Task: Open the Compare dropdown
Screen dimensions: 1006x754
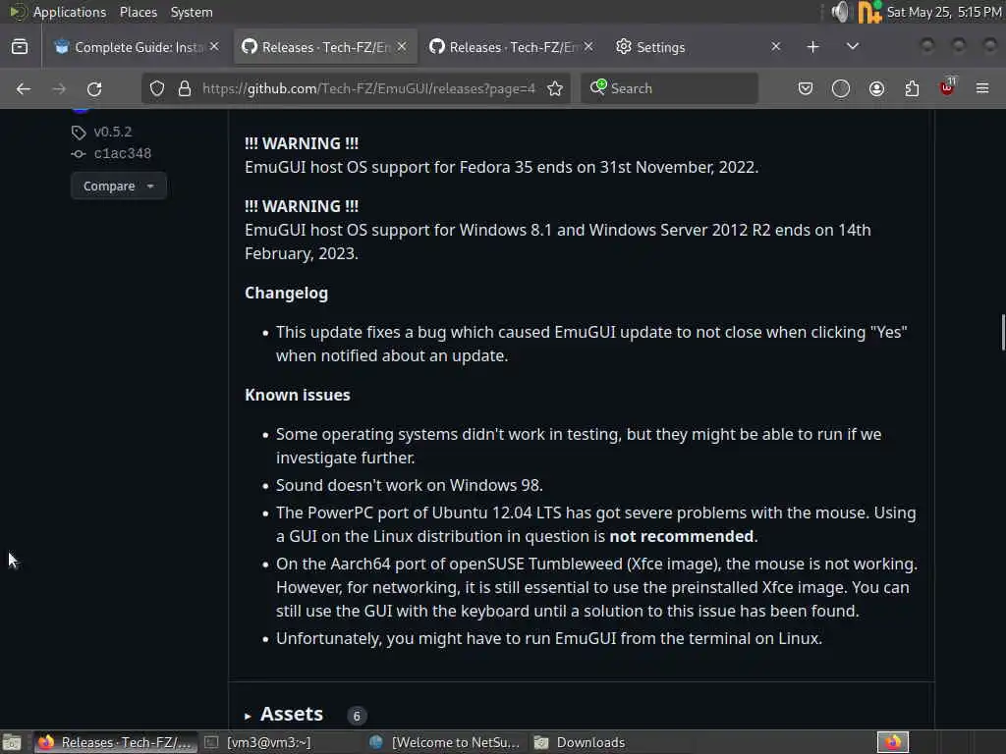Action: [118, 186]
